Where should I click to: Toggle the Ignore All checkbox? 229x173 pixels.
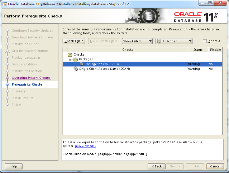[x=205, y=41]
